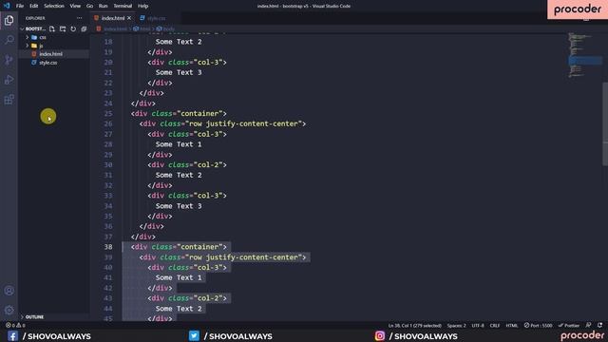This screenshot has height=342, width=608.
Task: Open the Extensions view
Action: [x=9, y=99]
